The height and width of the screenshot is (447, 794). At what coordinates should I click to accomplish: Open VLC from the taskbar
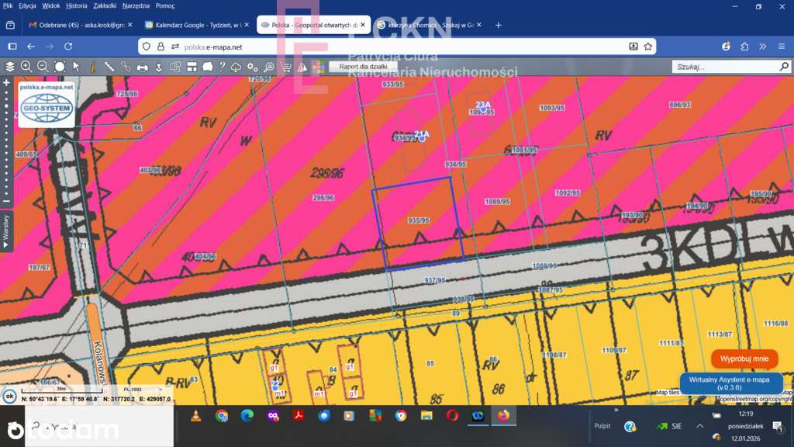pos(195,416)
